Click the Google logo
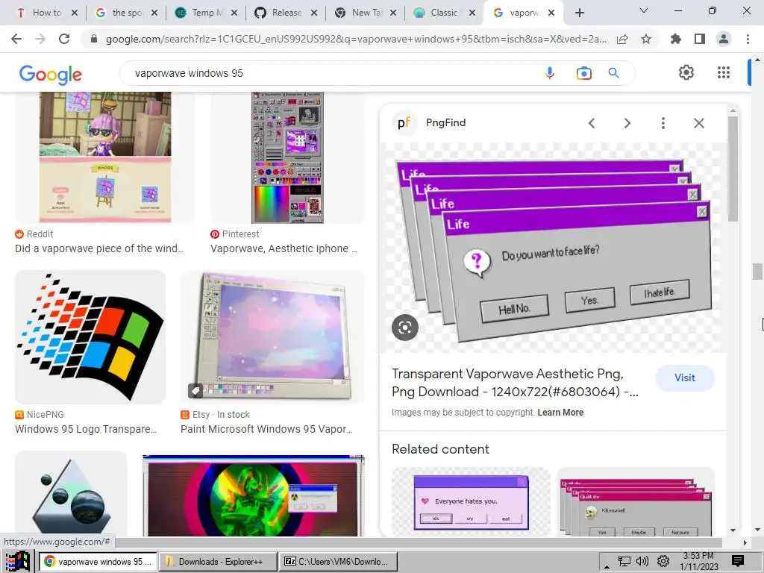This screenshot has height=573, width=764. coord(50,75)
